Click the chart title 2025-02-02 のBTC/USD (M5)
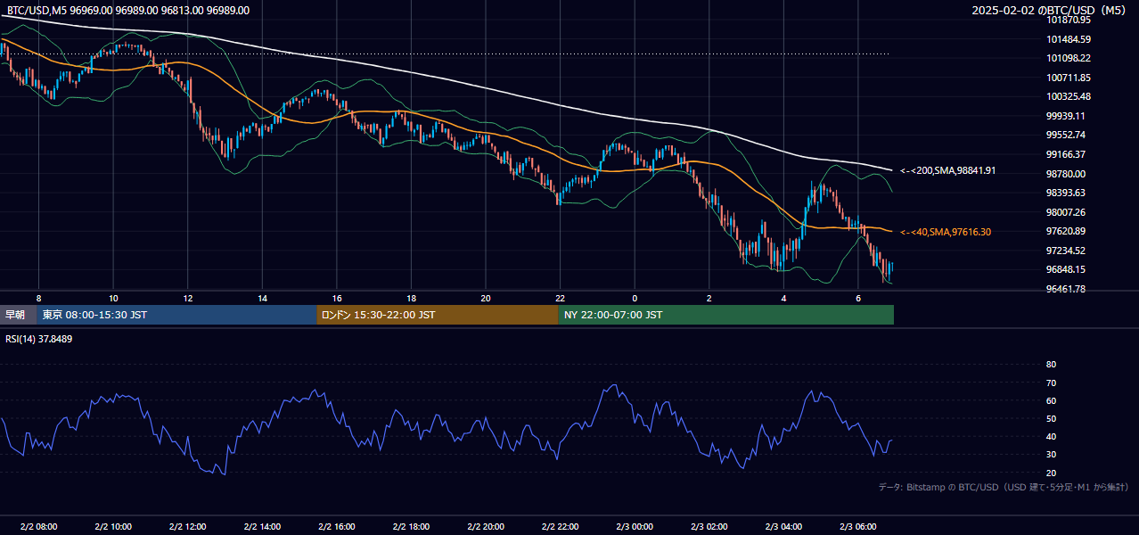Screen dimensions: 1139x535 (x=1051, y=10)
